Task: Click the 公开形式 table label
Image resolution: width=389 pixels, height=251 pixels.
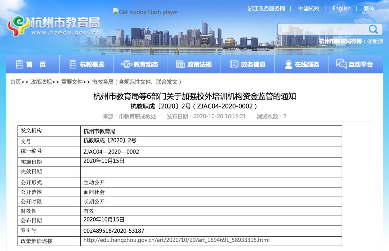Action: click(x=31, y=183)
